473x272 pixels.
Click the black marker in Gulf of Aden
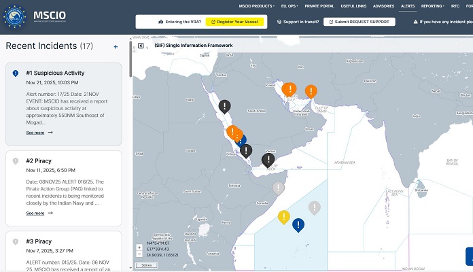click(x=268, y=160)
